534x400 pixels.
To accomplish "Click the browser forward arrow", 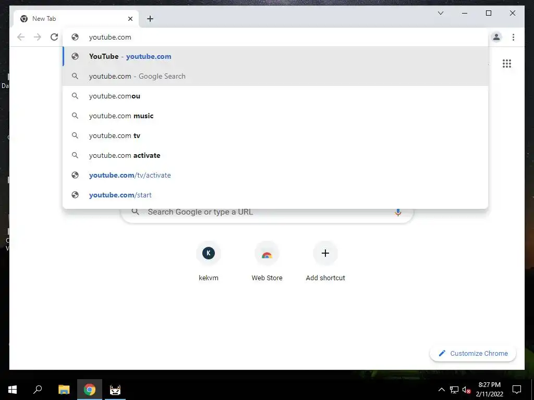I will (x=38, y=37).
